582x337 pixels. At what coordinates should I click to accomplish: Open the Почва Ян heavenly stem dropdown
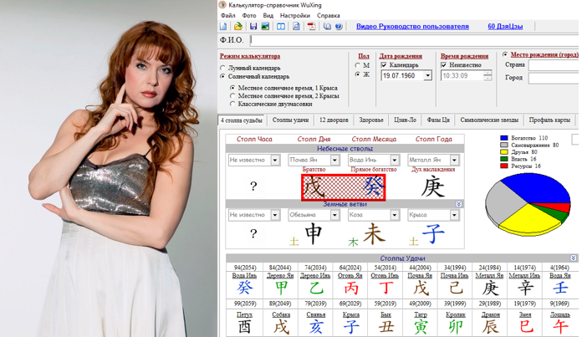coord(334,160)
